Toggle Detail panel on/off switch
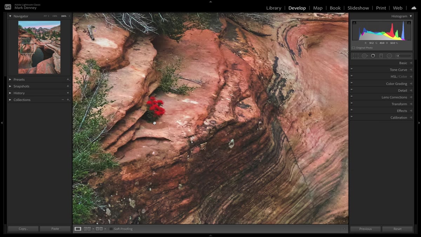Screen dimensions: 421x237 352,90
